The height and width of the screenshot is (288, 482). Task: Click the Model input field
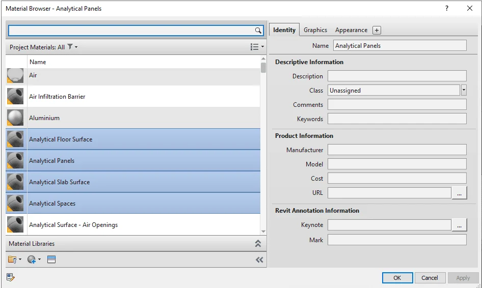(397, 164)
